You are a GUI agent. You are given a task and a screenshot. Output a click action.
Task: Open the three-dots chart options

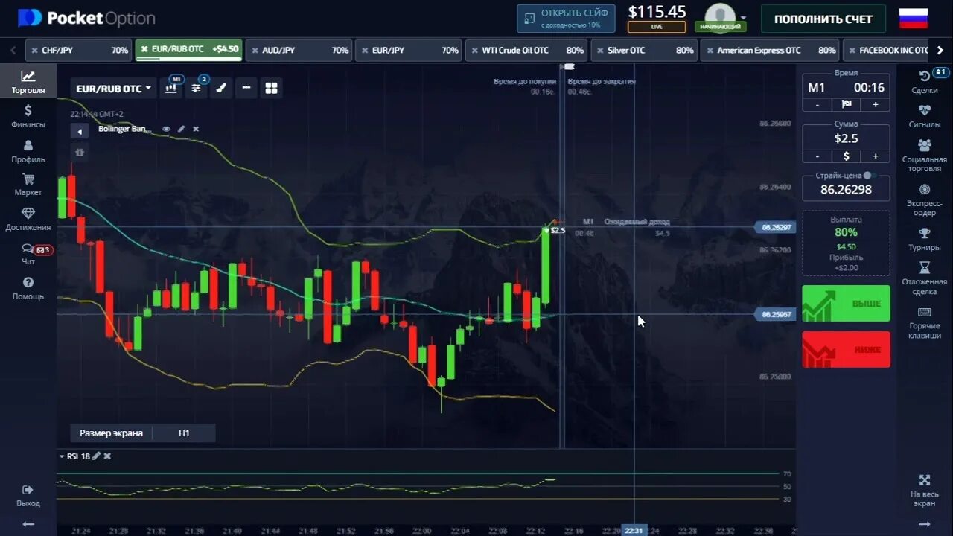[x=246, y=88]
